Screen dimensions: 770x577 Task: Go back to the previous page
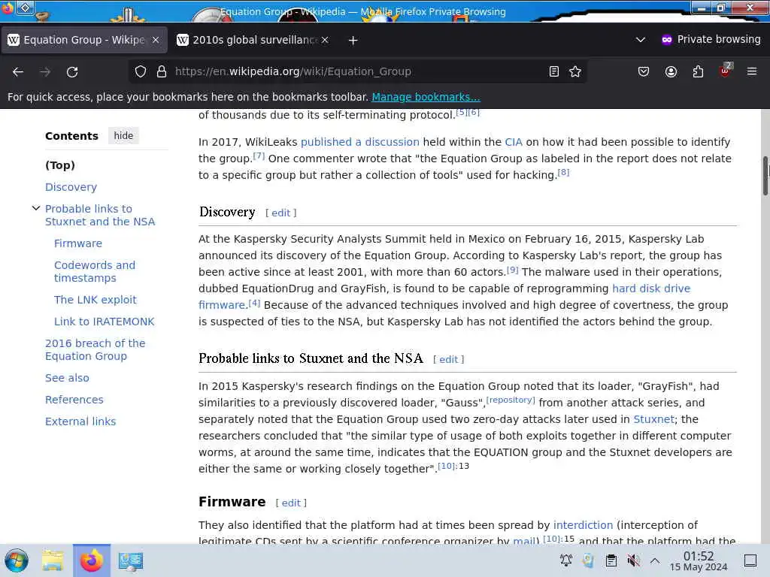(x=18, y=72)
